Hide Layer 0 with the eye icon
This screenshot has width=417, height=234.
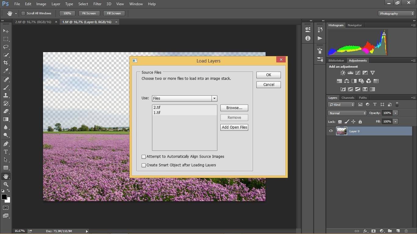pyautogui.click(x=331, y=131)
